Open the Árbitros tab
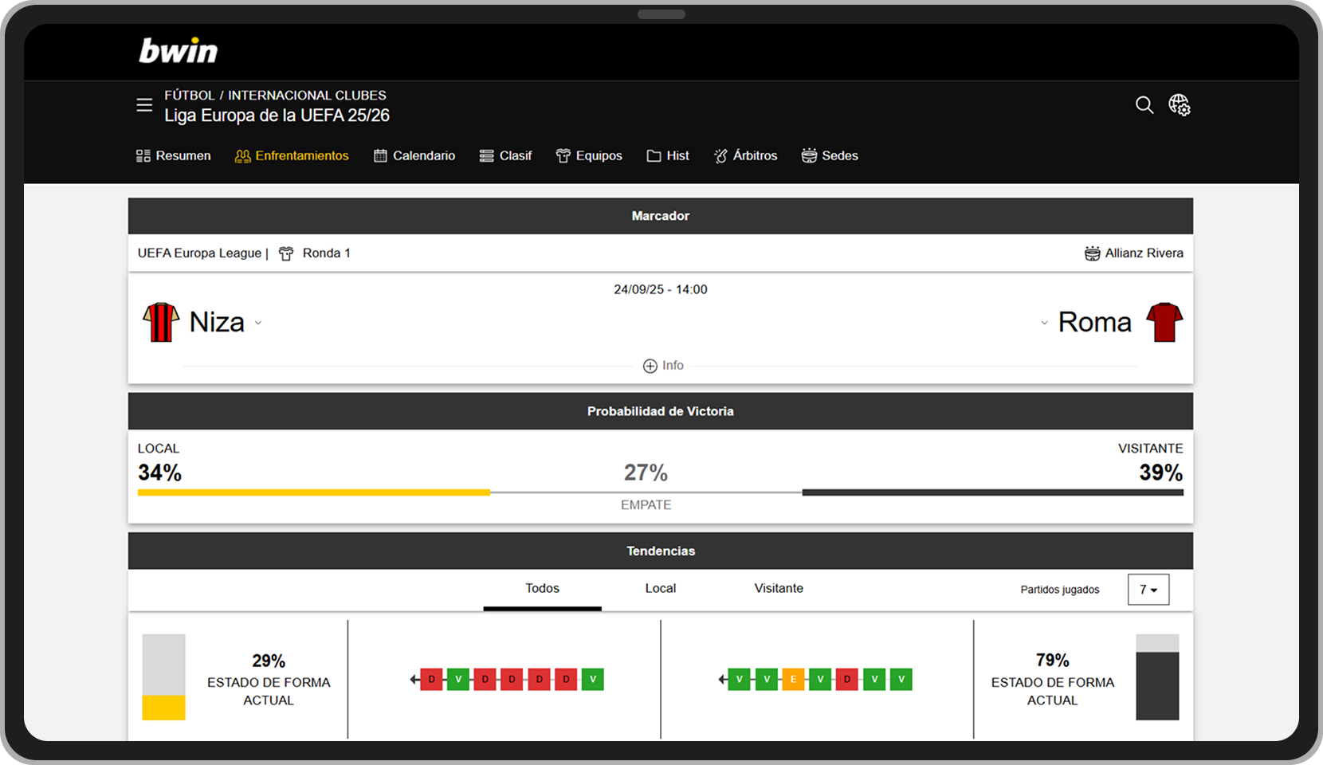Image resolution: width=1323 pixels, height=765 pixels. pyautogui.click(x=745, y=155)
